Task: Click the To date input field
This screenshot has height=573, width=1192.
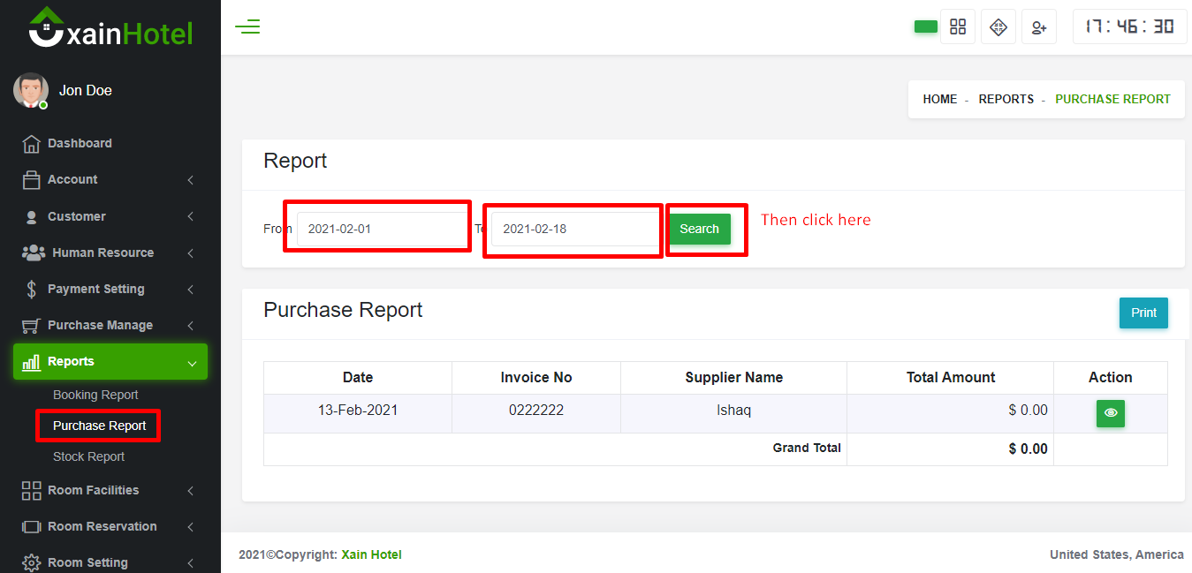Action: pos(574,229)
